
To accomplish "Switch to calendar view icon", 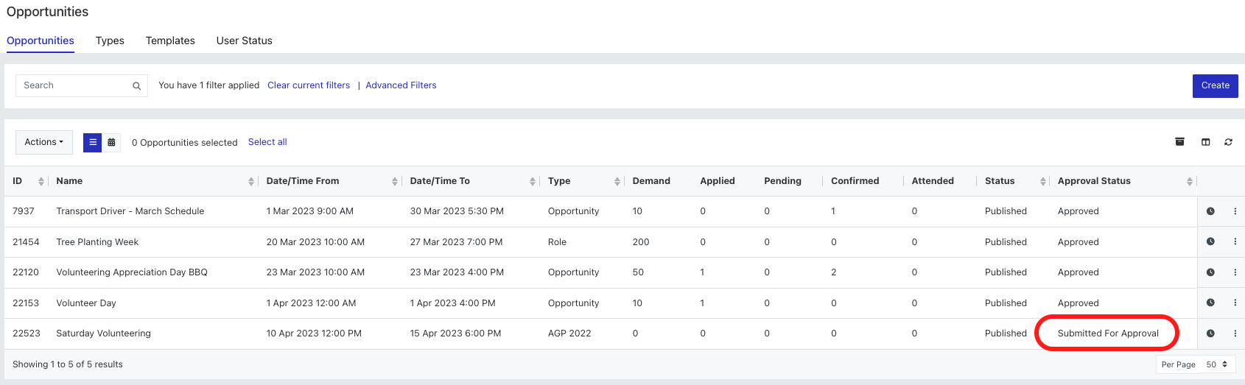I will click(111, 142).
